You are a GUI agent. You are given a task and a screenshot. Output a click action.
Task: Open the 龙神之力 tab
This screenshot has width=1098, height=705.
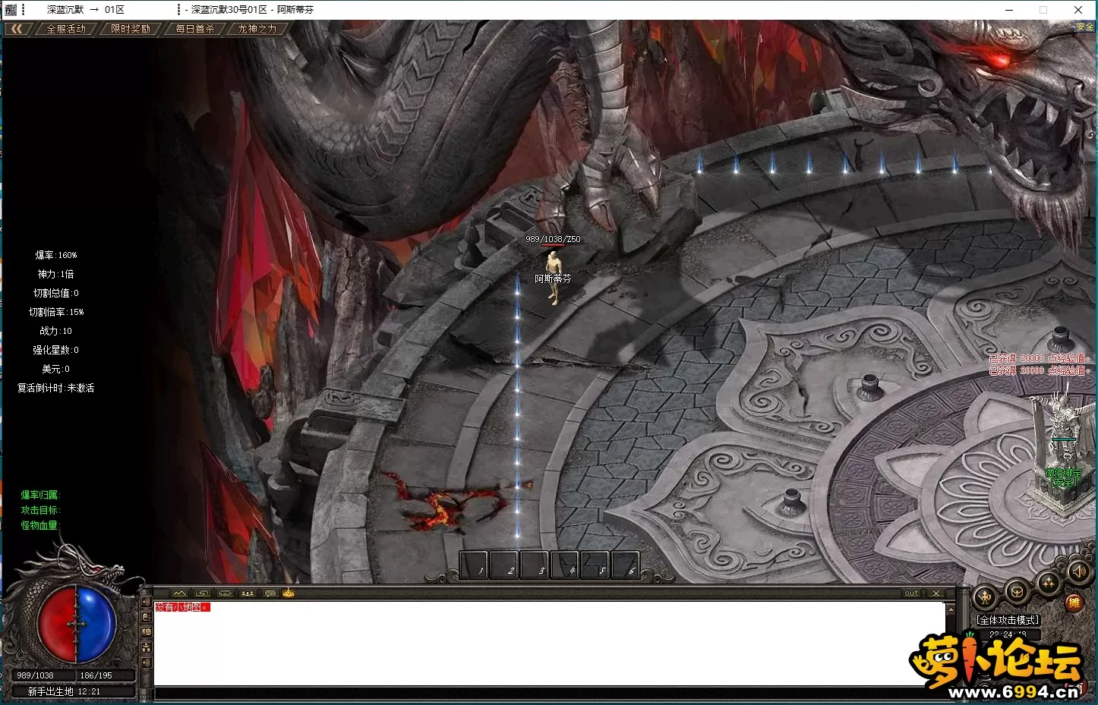tap(257, 29)
